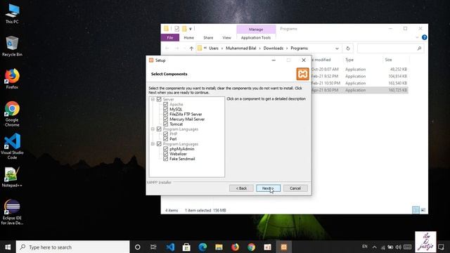The height and width of the screenshot is (253, 450).
Task: Open Microsoft Edge from the taskbar
Action: 202,247
